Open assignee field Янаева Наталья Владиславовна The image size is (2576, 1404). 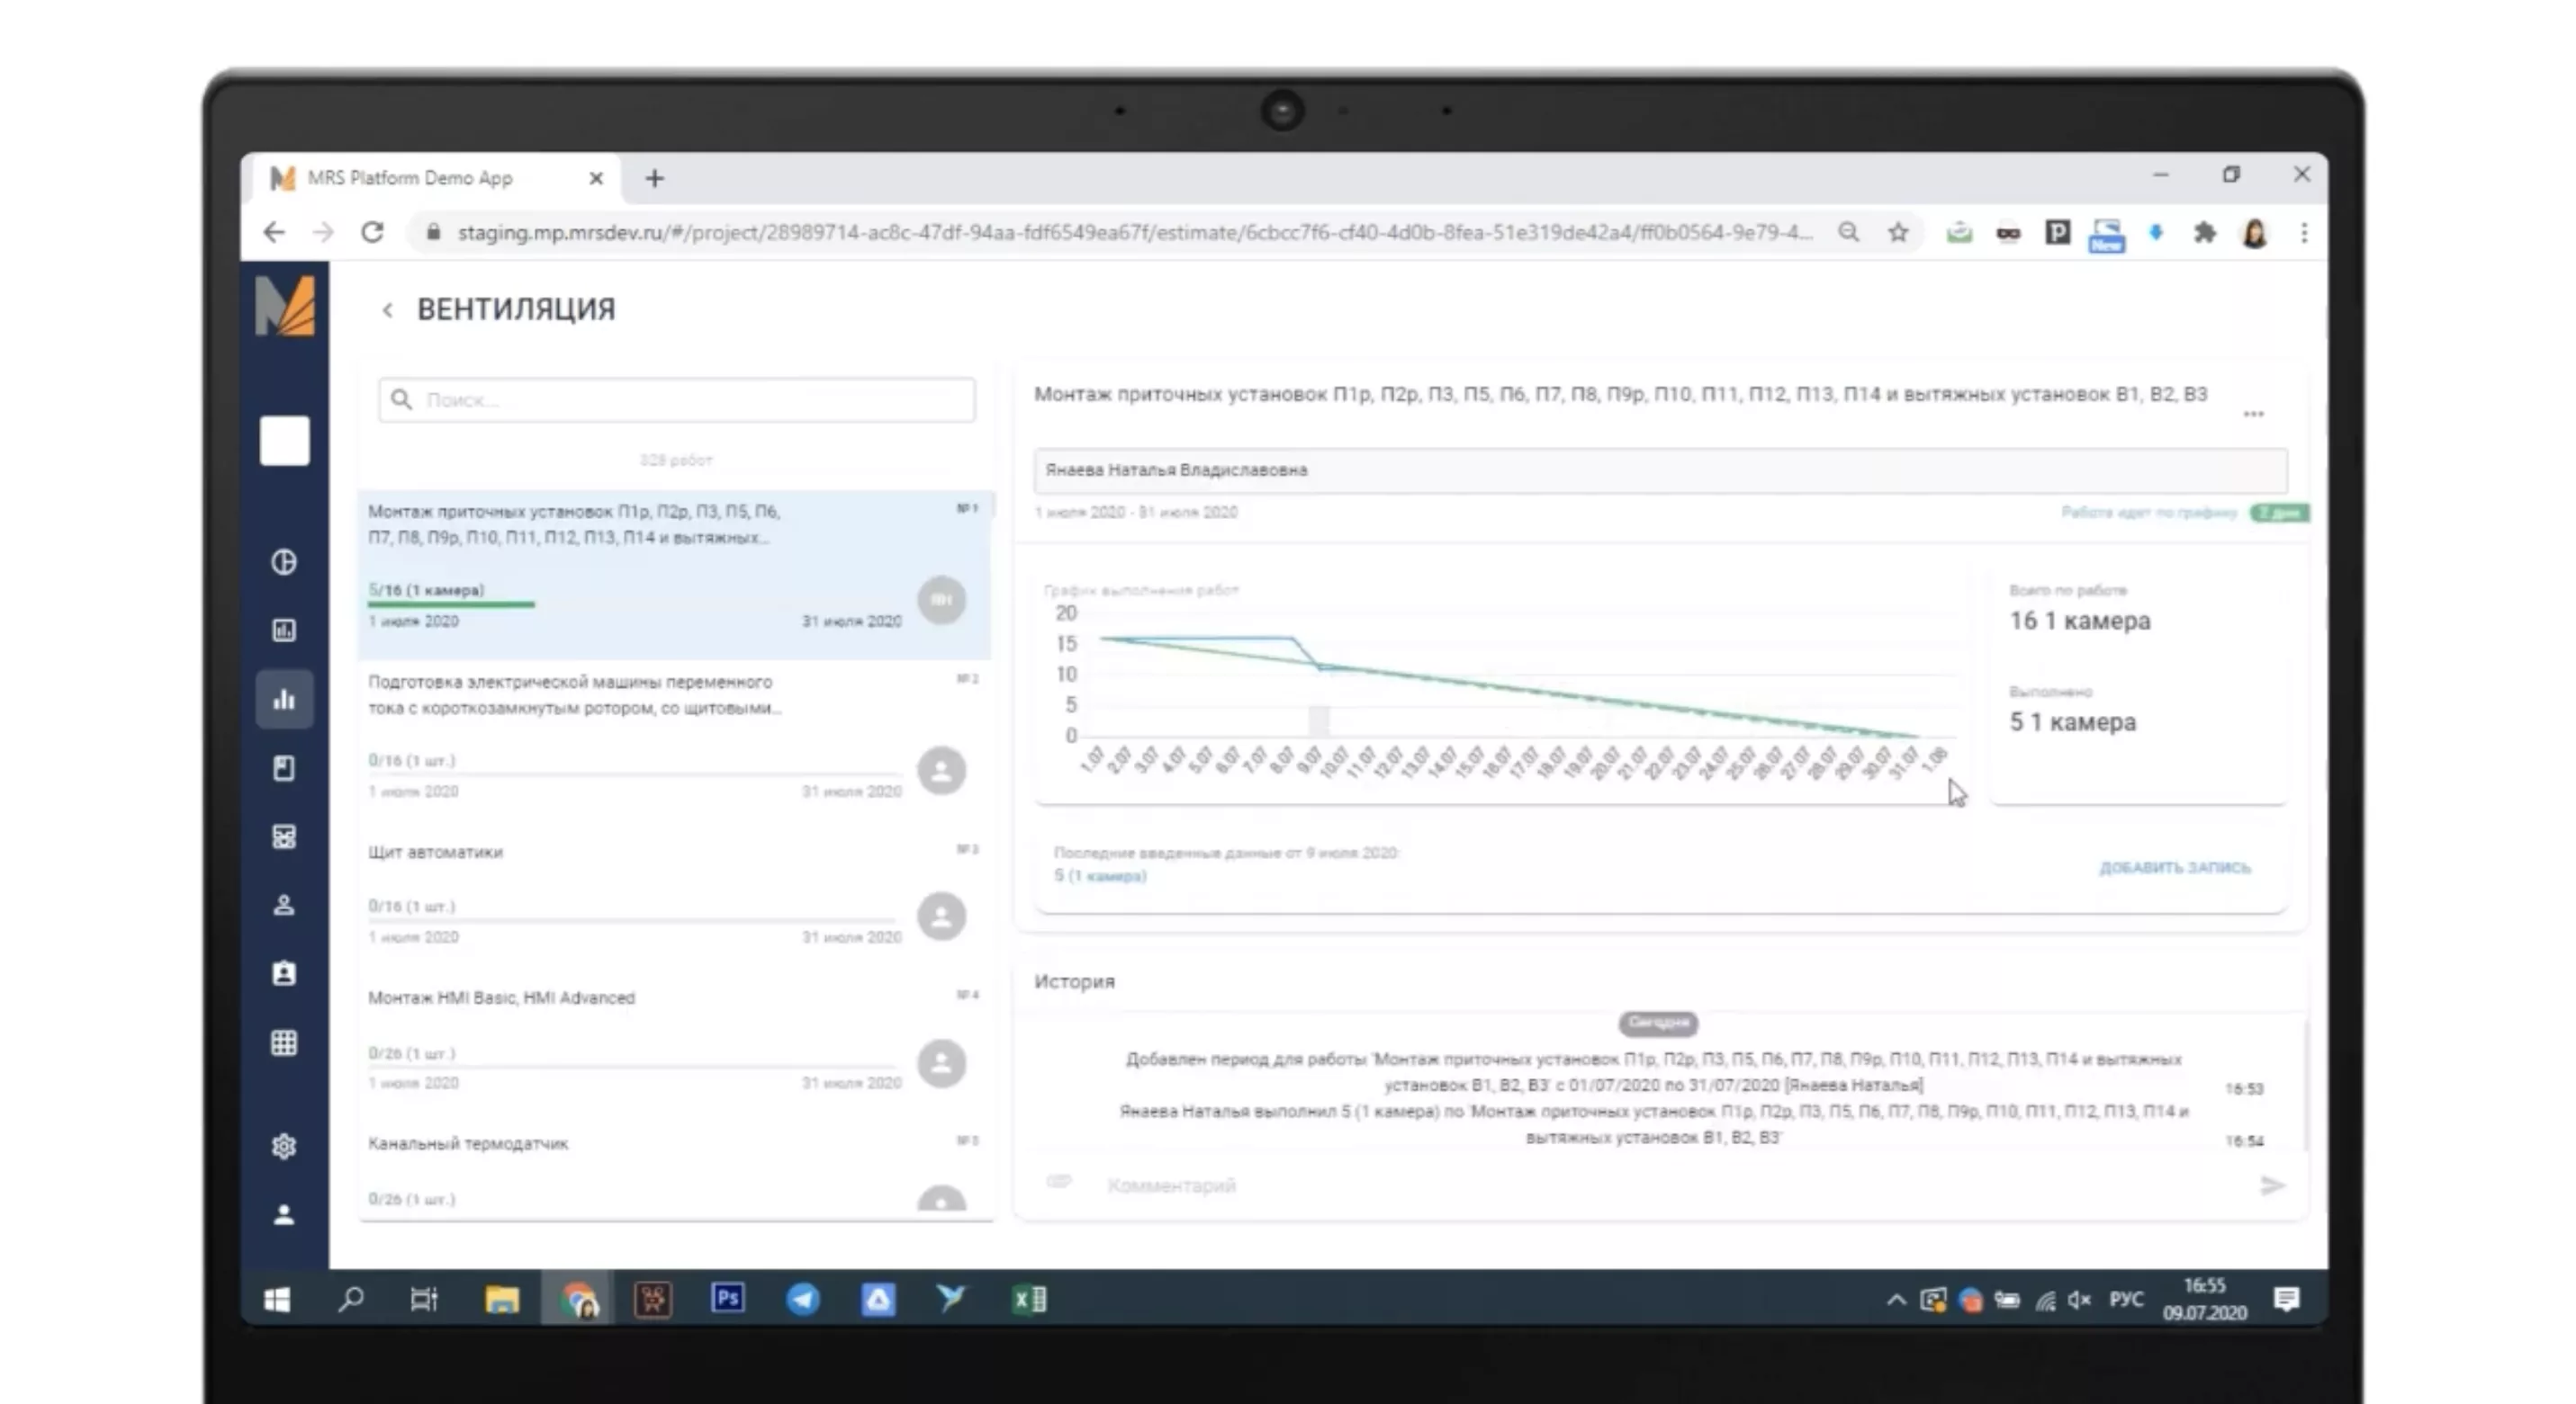pos(1660,469)
